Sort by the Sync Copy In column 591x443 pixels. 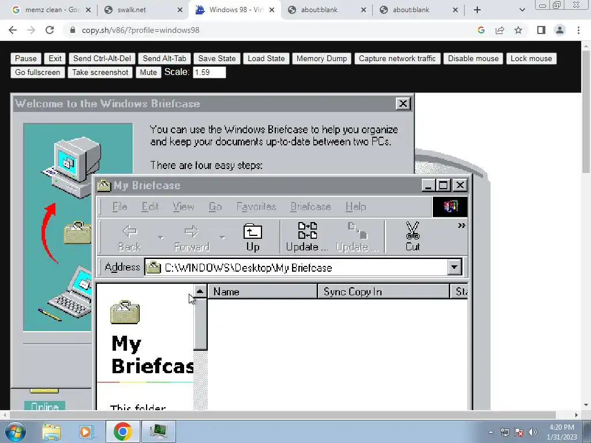pyautogui.click(x=384, y=291)
